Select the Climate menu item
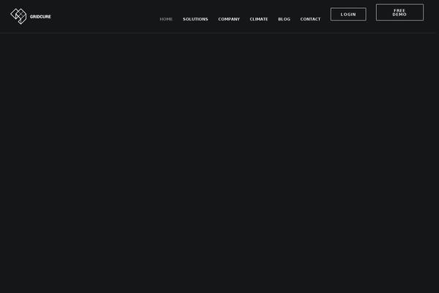The image size is (439, 293). [x=259, y=19]
